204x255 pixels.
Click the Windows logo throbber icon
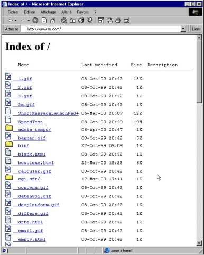point(196,12)
